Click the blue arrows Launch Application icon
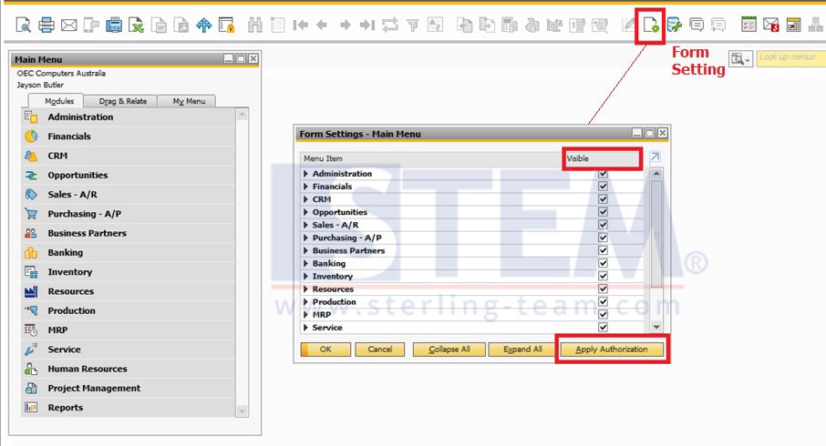Screen dimensions: 826x446 (x=204, y=25)
